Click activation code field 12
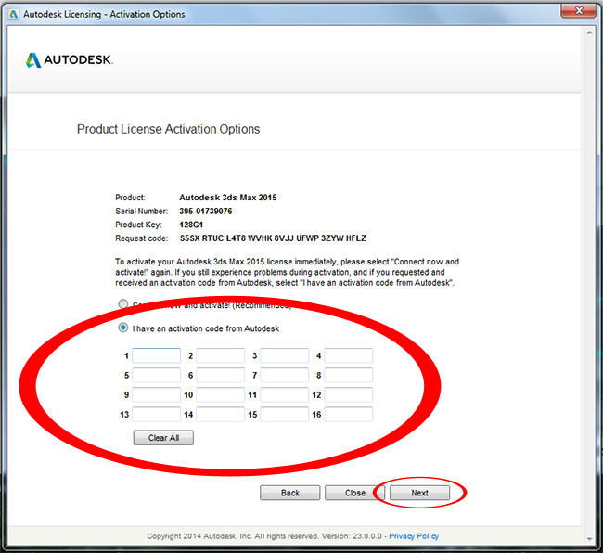The image size is (603, 553). tap(349, 394)
